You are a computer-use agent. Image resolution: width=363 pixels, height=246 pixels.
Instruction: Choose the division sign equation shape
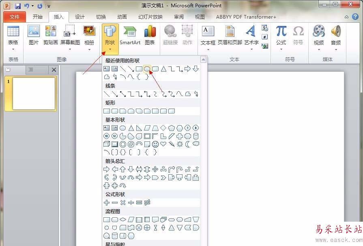click(x=131, y=203)
